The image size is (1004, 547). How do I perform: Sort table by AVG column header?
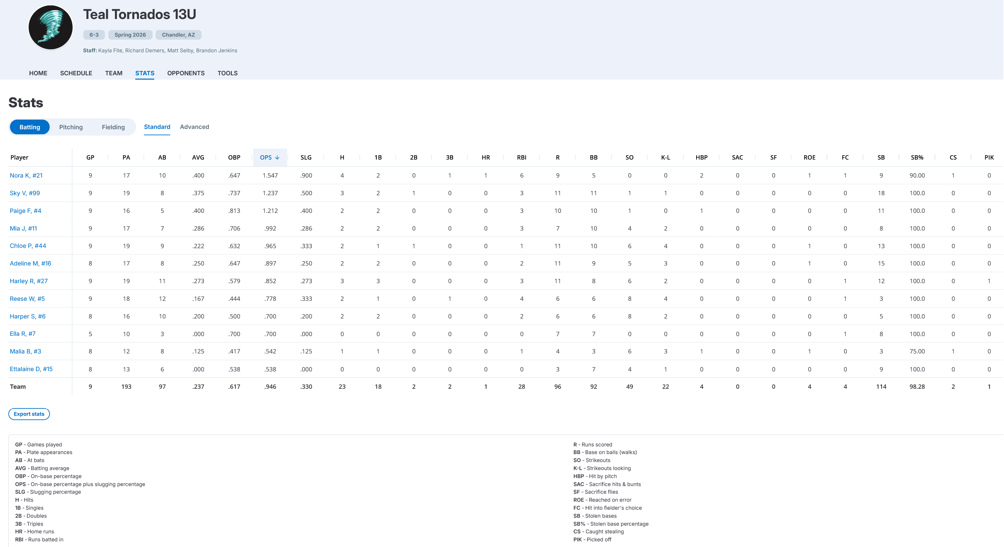(198, 158)
